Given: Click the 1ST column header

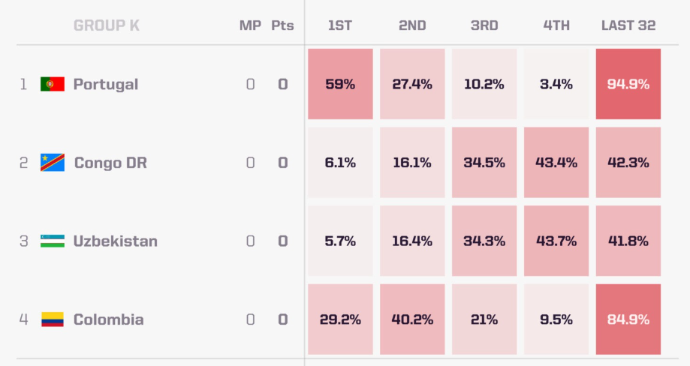Looking at the screenshot, I should 340,25.
